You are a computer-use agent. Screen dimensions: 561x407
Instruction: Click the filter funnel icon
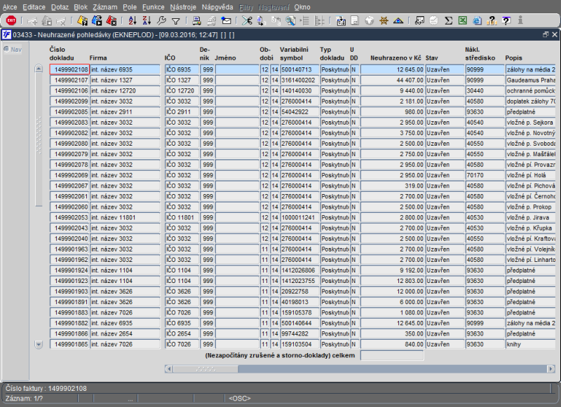[176, 21]
